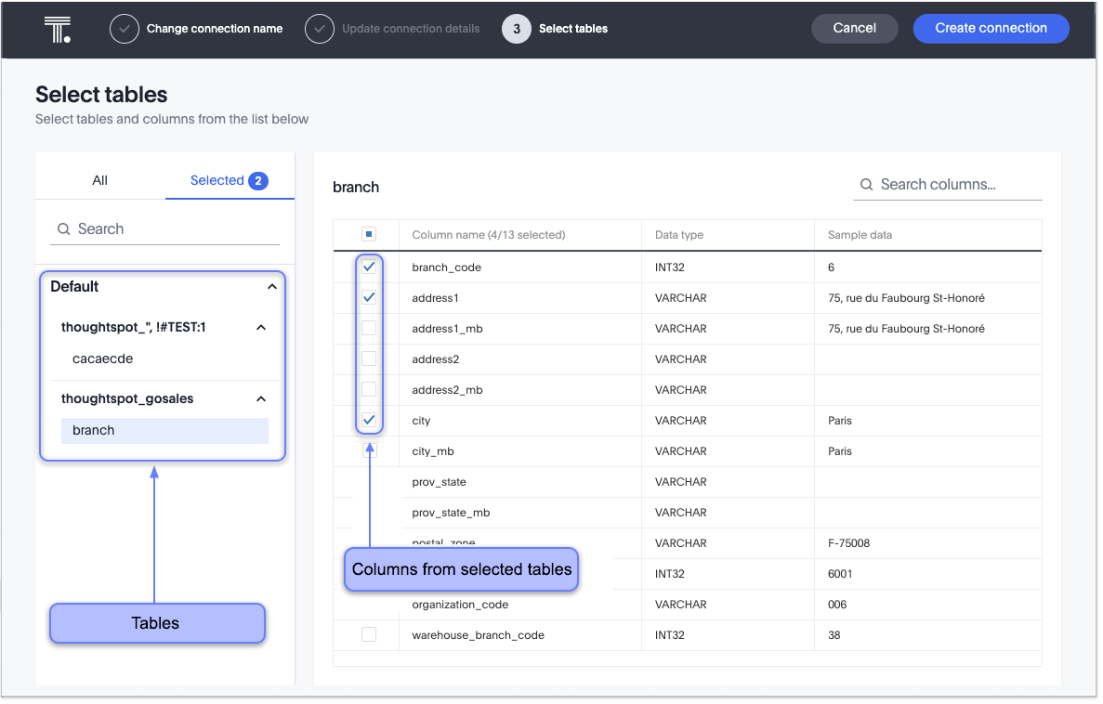The height and width of the screenshot is (704, 1103).
Task: Click the checkmark icon for Change connection name
Action: click(124, 29)
